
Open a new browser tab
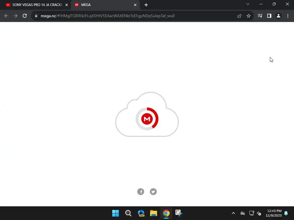pos(146,5)
